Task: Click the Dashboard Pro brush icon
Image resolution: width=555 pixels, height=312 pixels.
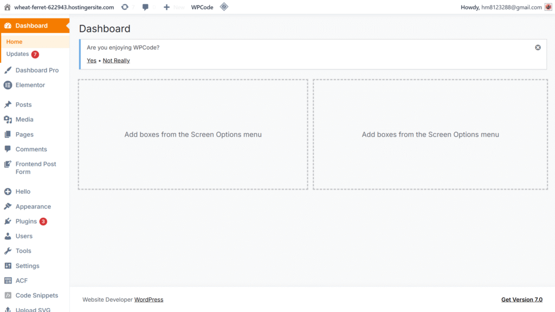Action: tap(8, 70)
